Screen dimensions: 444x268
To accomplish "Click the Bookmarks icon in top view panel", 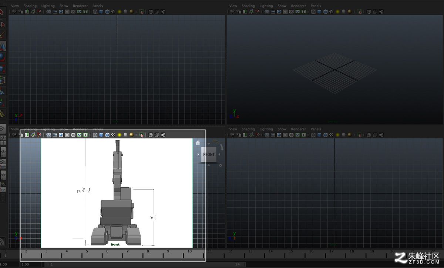I will tap(27, 11).
